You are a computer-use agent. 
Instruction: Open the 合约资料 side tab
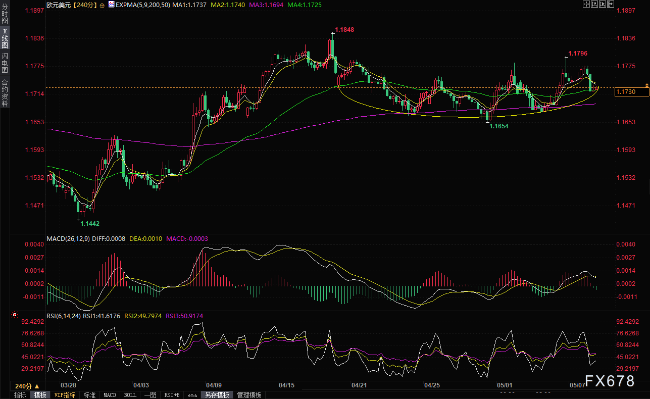pyautogui.click(x=5, y=92)
